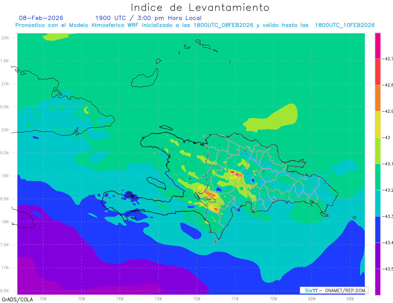Pick the red swatch between -42.7 and -42.8
Image resolution: width=393 pixels, height=303 pixels.
[x=378, y=72]
